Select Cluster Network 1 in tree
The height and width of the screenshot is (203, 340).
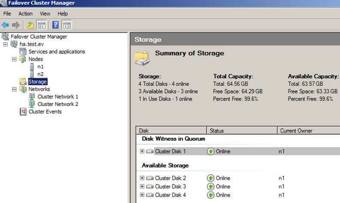coord(58,97)
